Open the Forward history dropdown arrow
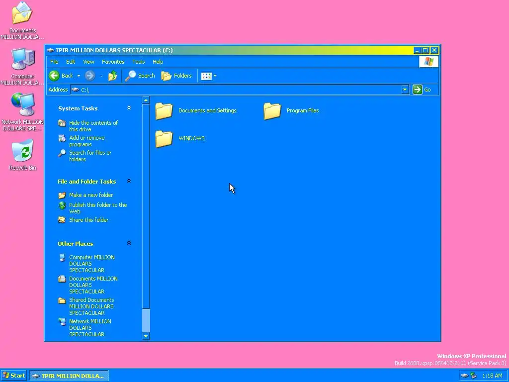Viewport: 509px width, 382px height. (x=101, y=76)
